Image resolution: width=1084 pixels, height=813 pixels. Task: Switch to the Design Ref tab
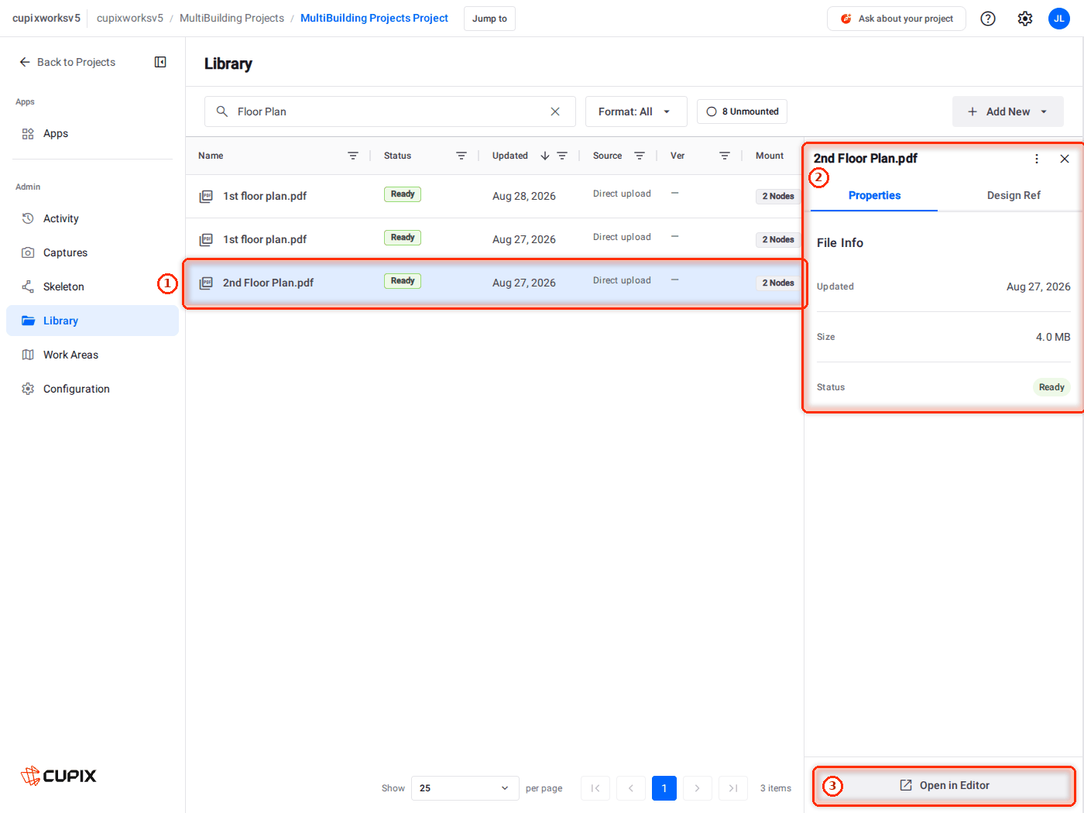click(1014, 195)
